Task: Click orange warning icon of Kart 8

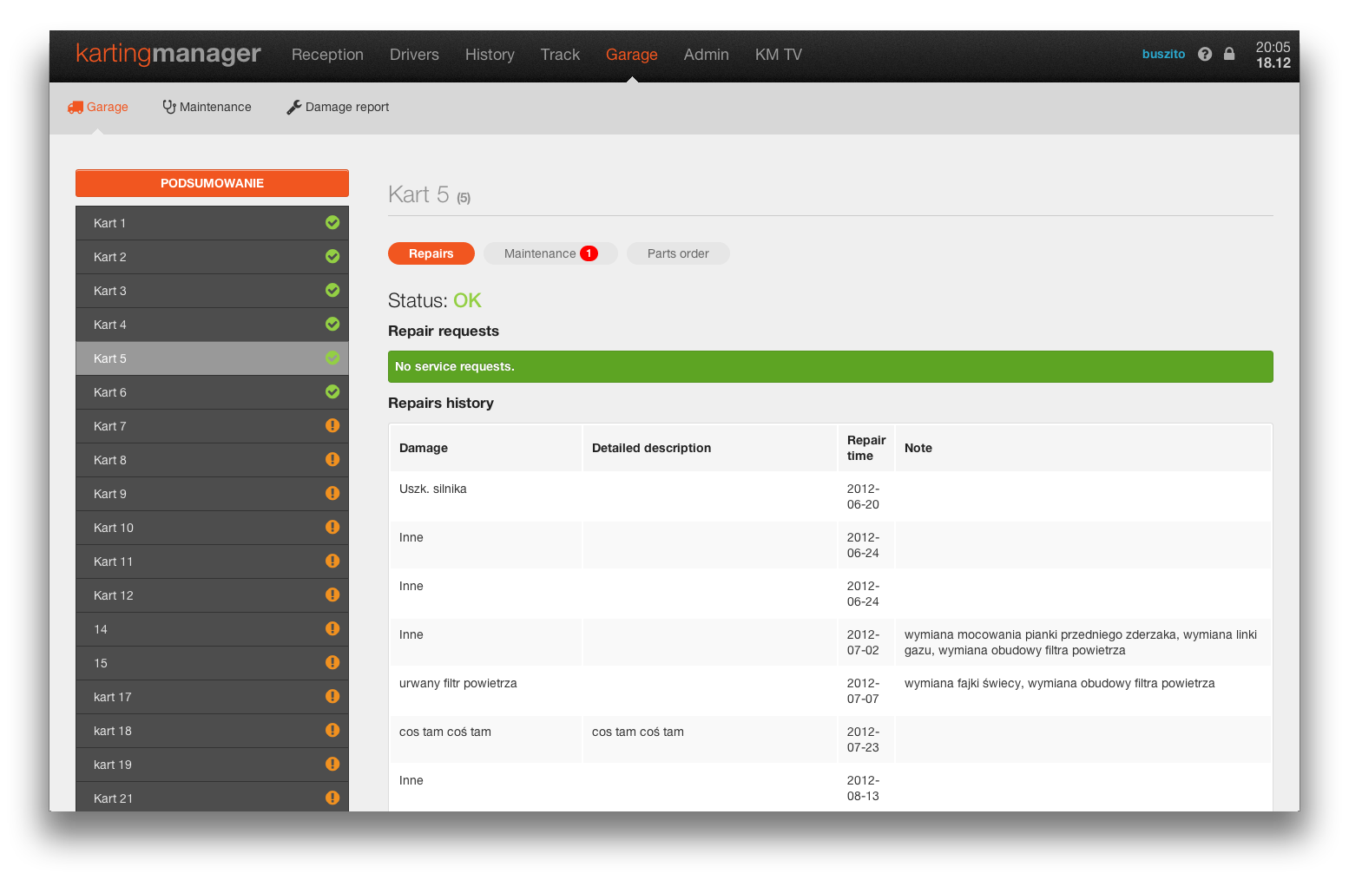Action: pyautogui.click(x=332, y=459)
